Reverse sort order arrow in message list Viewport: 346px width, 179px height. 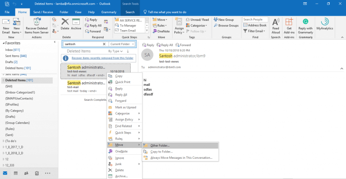[x=128, y=51]
